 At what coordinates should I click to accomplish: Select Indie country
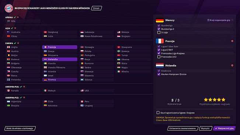[x=60, y=36]
